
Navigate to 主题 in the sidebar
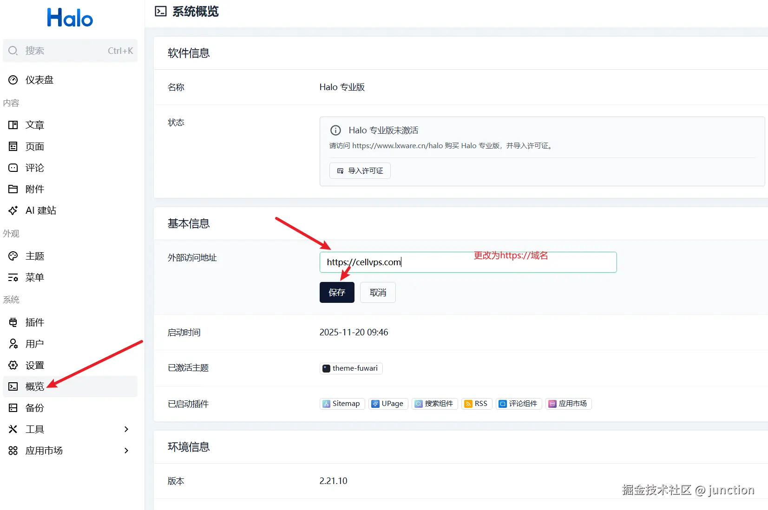tap(70, 256)
